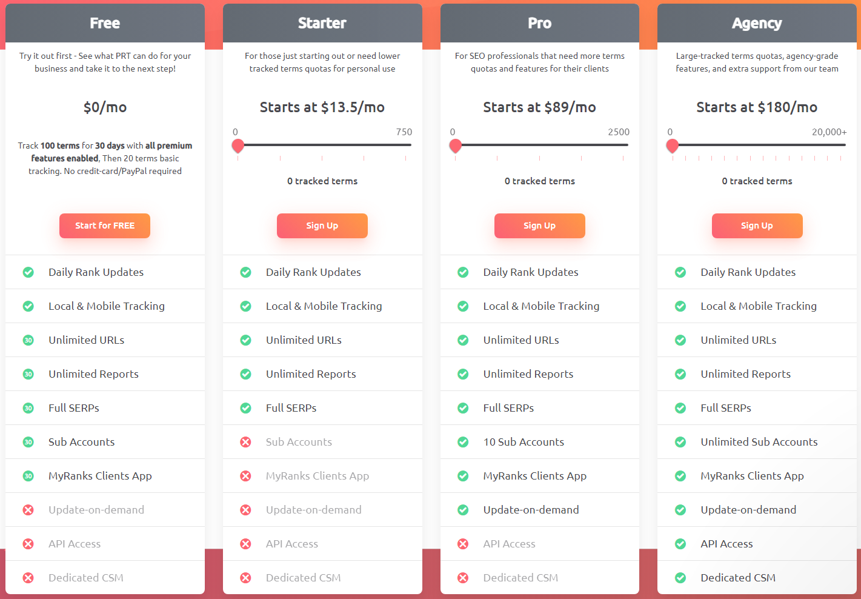Click the check next to Local & Mobile Tracking in Starter
The height and width of the screenshot is (599, 861).
(x=245, y=306)
